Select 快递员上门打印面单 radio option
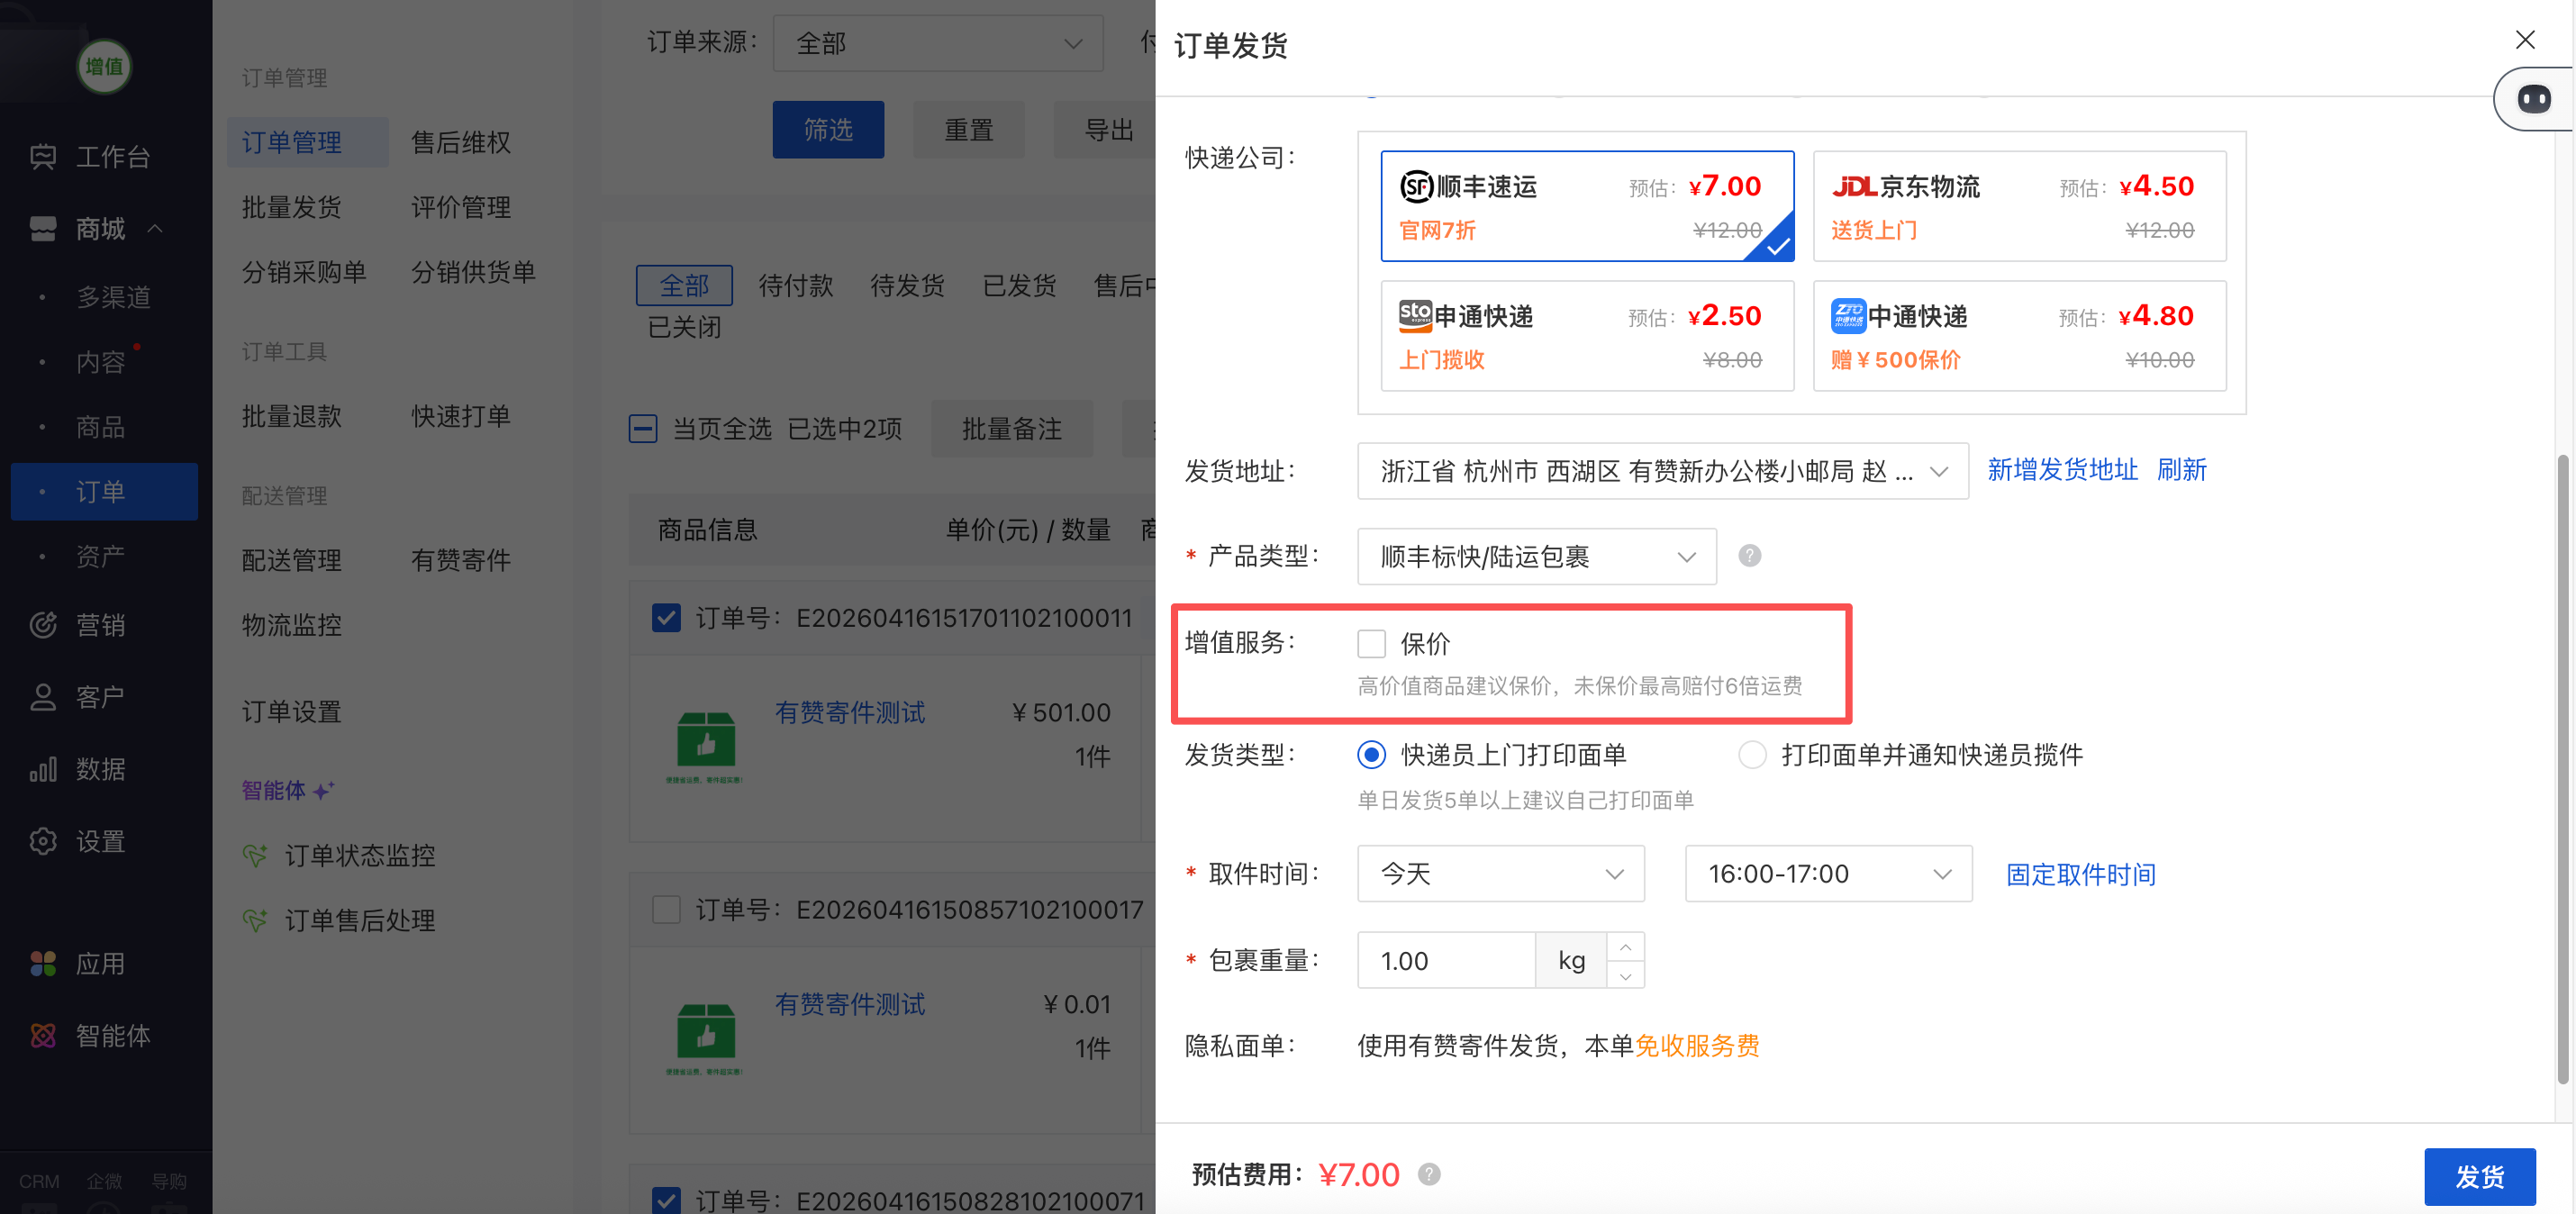Image resolution: width=2576 pixels, height=1214 pixels. click(1371, 754)
